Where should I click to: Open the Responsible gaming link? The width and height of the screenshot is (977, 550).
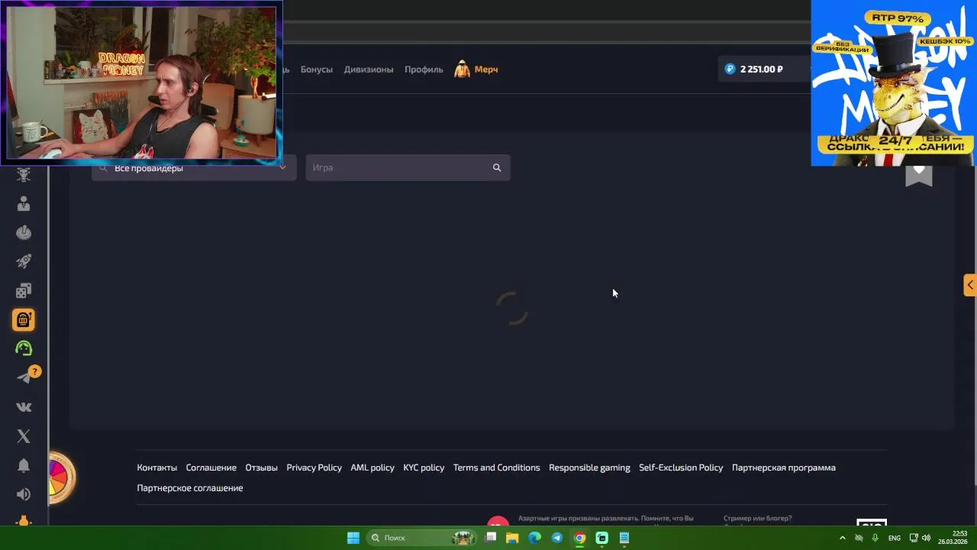pos(590,467)
